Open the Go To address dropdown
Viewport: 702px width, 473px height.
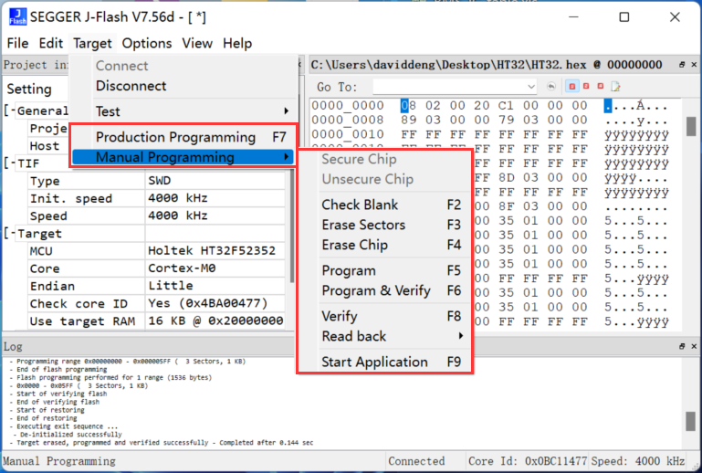[531, 87]
